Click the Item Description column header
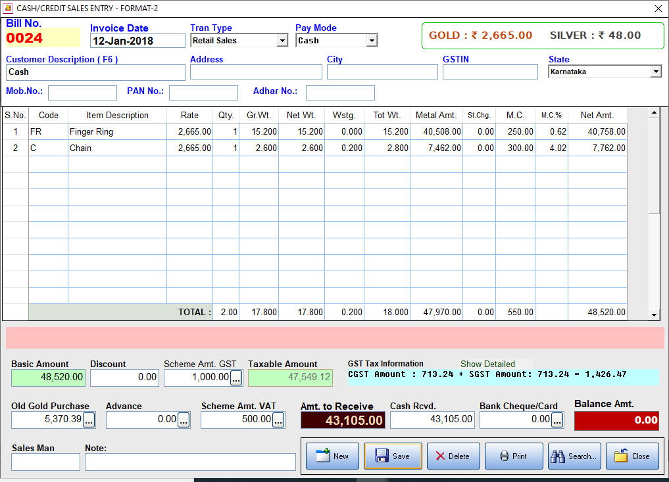This screenshot has height=482, width=669. click(117, 116)
